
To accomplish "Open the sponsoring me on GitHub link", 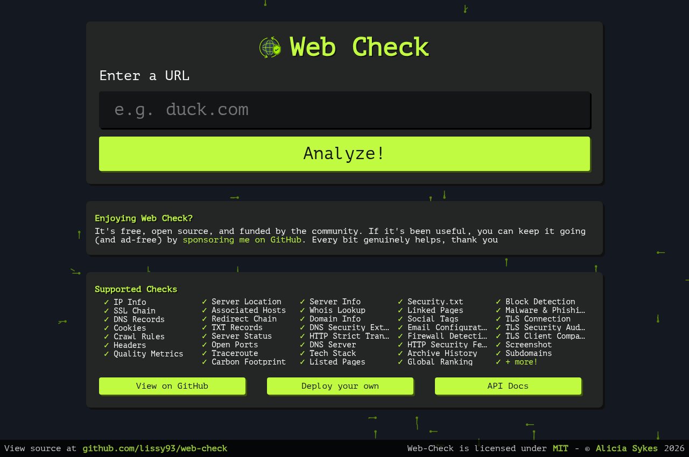I will 242,240.
